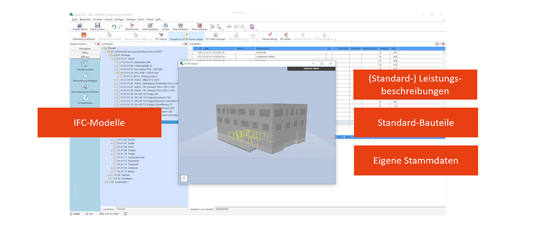
Task: Open Bemusterung festlegen in sidebar
Action: point(85,78)
